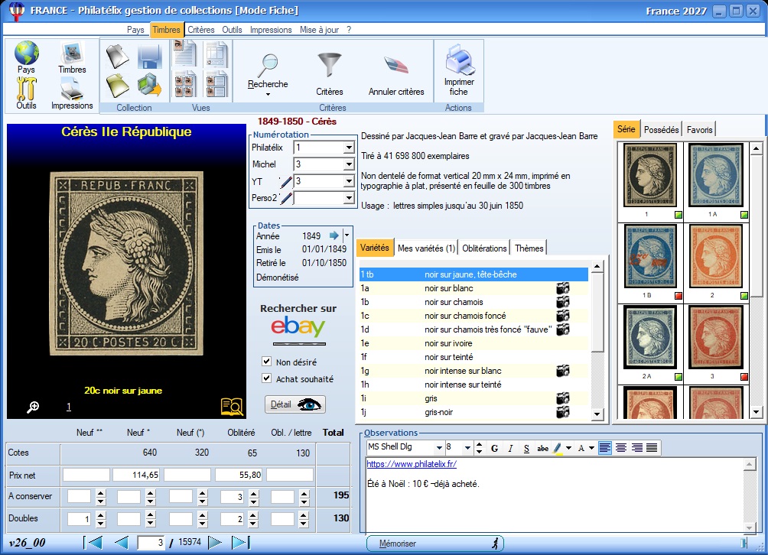
Task: Open the catalogue book icon on stamp image
Action: click(x=232, y=406)
